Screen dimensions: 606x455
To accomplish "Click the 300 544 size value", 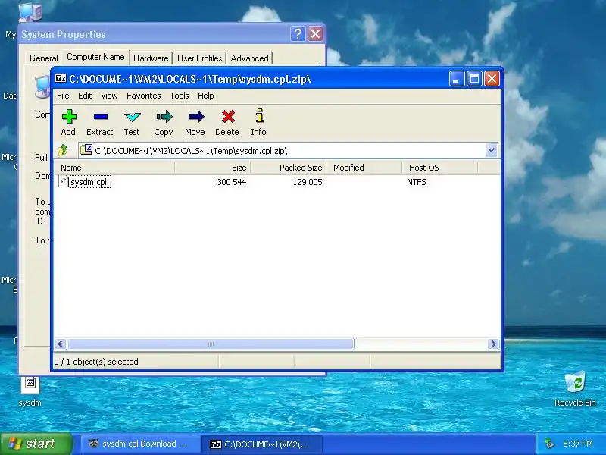I will [231, 182].
